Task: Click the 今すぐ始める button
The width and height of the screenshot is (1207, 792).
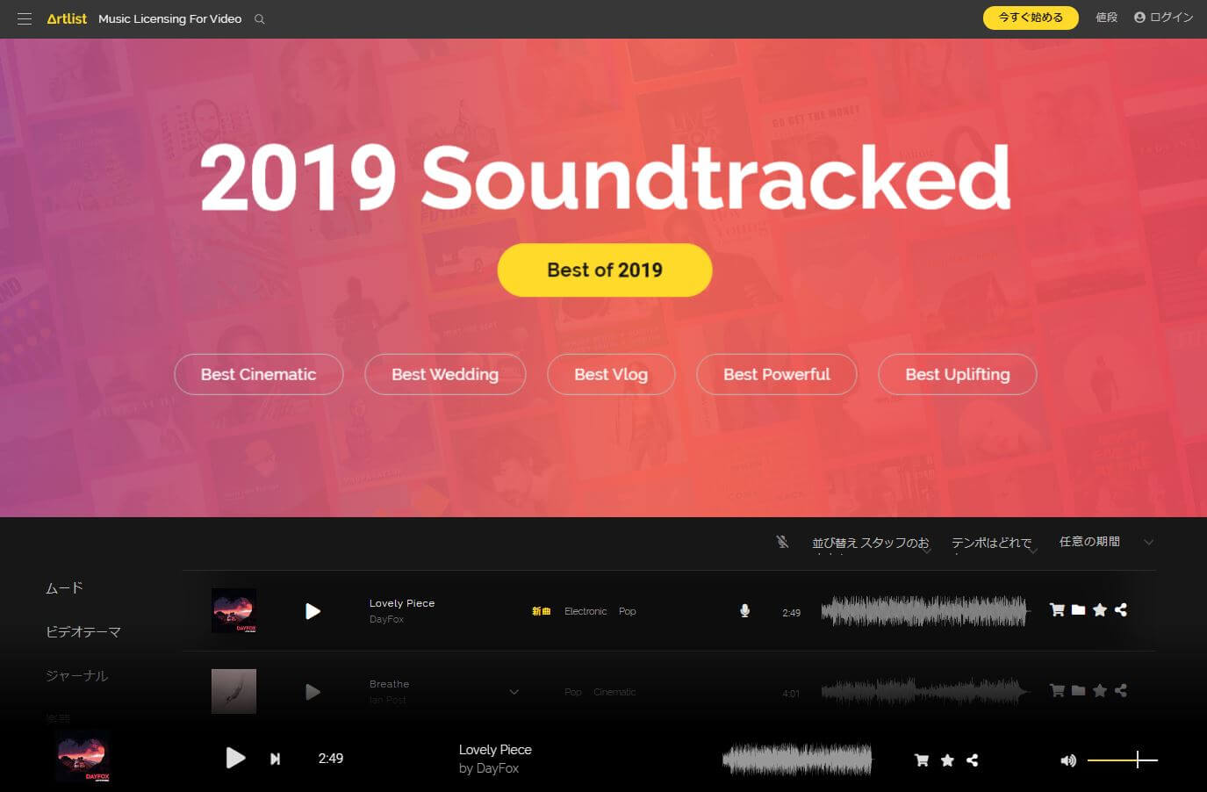Action: pyautogui.click(x=1031, y=18)
